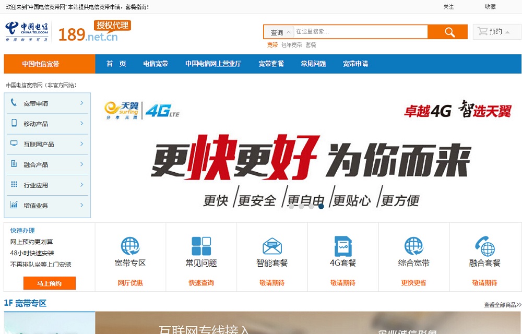
Task: Expand the 增值业务 sidebar chevron
Action: tap(81, 205)
